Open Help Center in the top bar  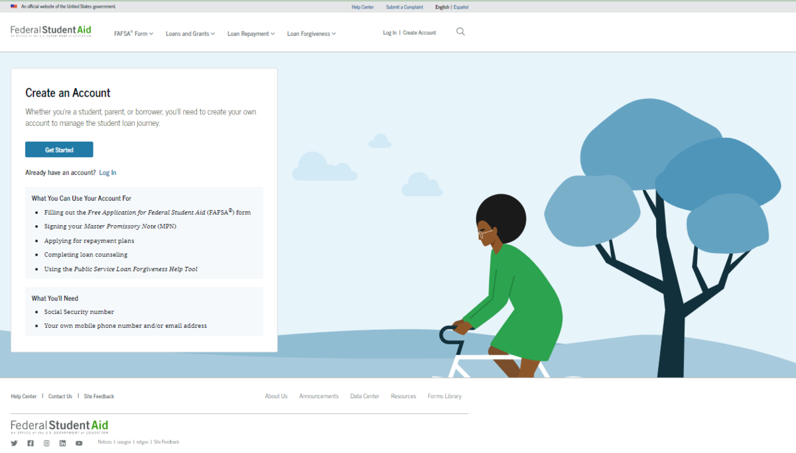tap(363, 7)
